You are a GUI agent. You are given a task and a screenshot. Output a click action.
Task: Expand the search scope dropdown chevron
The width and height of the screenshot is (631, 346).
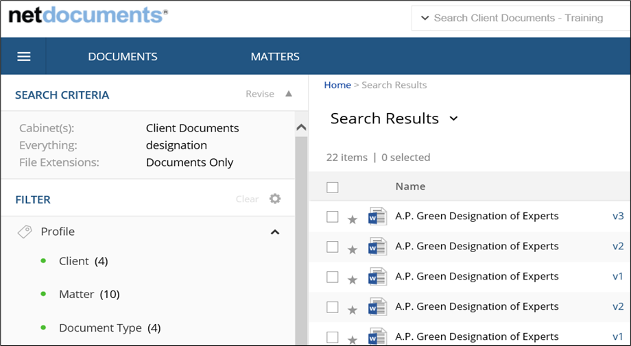pyautogui.click(x=425, y=18)
